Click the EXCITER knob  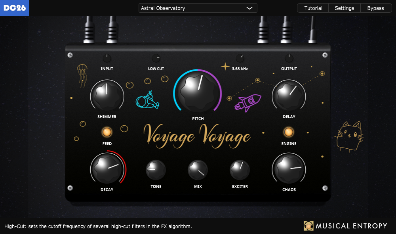click(x=240, y=170)
